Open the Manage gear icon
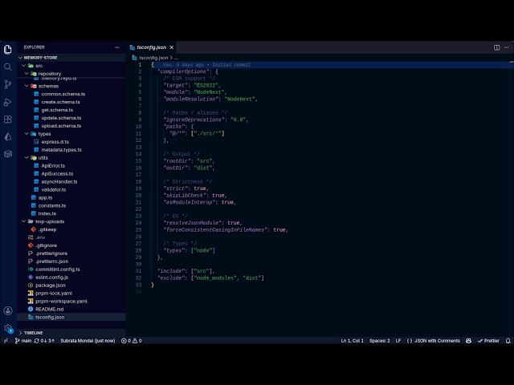514x385 pixels. point(8,328)
